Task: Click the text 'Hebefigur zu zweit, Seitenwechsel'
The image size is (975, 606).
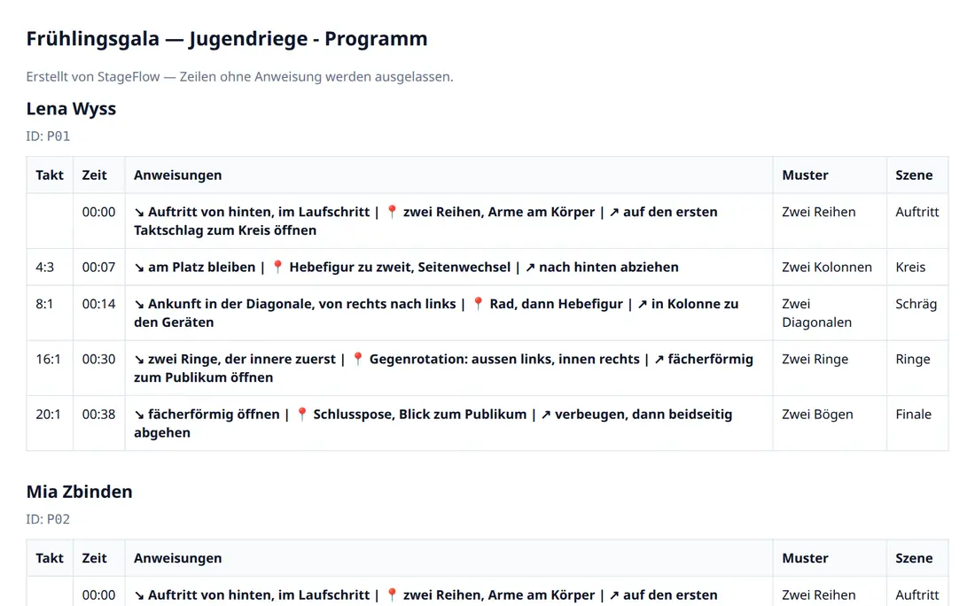Action: click(400, 267)
